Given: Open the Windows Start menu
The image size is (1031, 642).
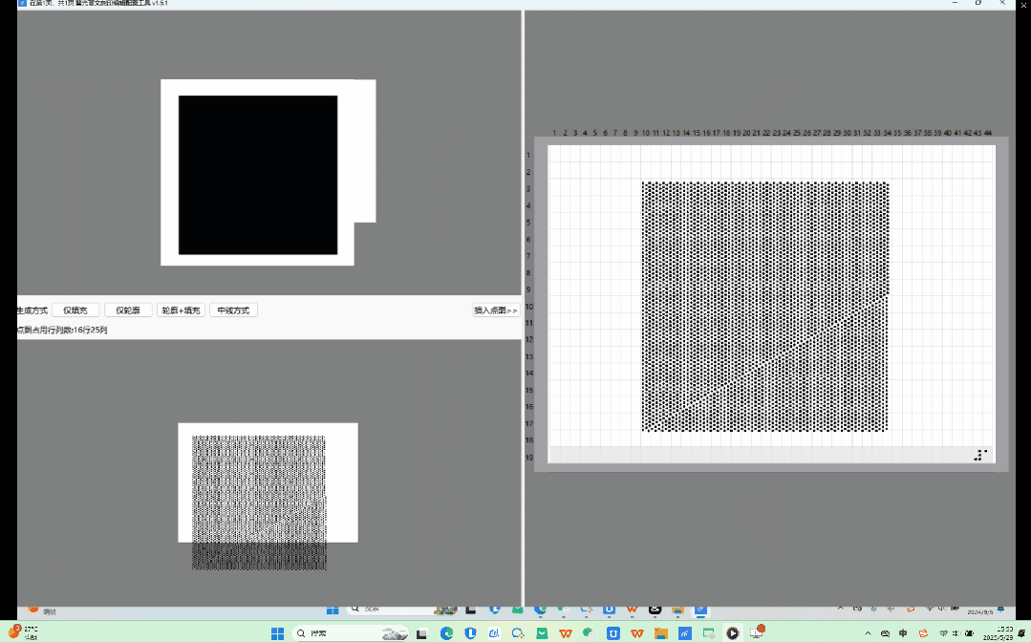Looking at the screenshot, I should click(x=277, y=633).
